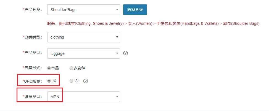Screen dimensions: 269x111
Task: Choose 否 for UPC豁免
Action: (x=71, y=81)
